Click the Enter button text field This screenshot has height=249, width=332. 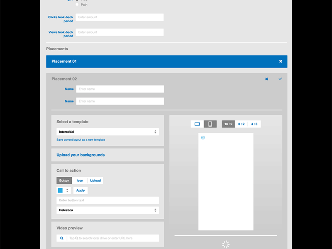click(x=107, y=200)
